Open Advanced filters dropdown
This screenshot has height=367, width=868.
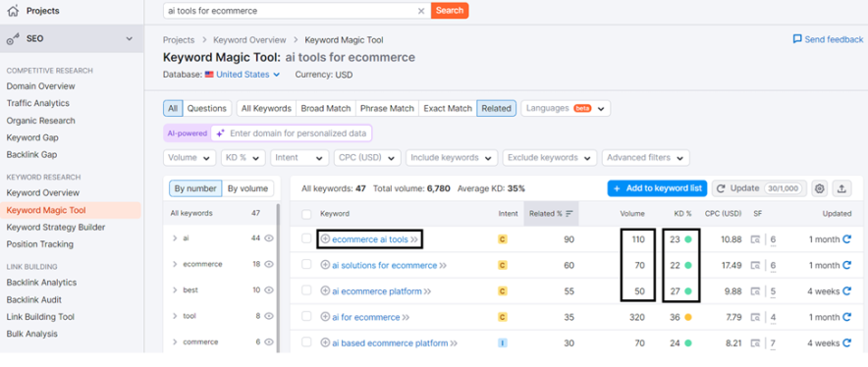tap(646, 158)
